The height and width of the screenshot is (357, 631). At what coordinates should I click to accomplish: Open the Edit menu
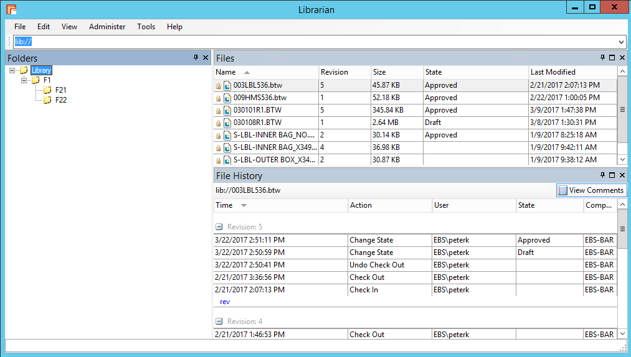click(44, 27)
